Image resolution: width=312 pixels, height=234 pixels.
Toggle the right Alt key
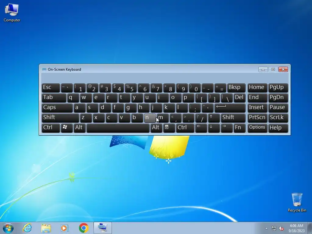pyautogui.click(x=156, y=128)
